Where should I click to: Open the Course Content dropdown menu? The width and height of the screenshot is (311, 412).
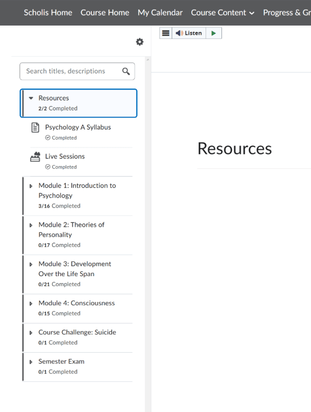pos(222,13)
